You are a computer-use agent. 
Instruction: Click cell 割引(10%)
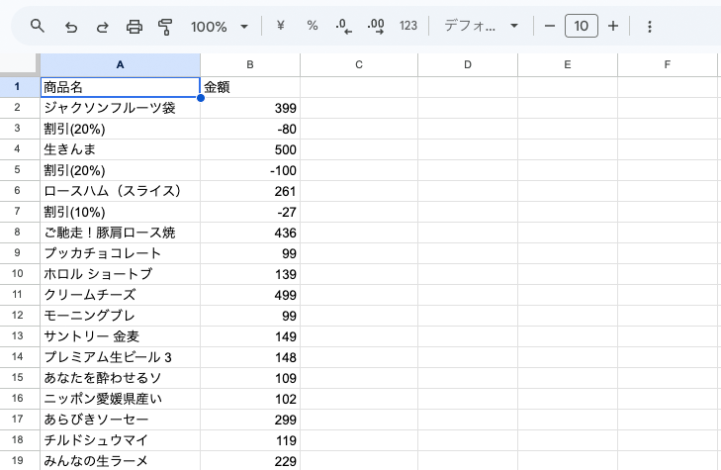point(120,212)
